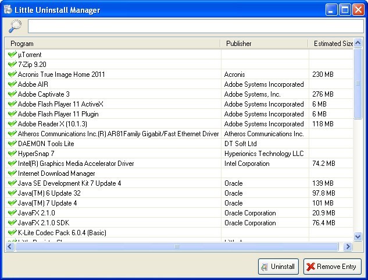Click the app icon in title bar
Image resolution: width=368 pixels, height=280 pixels.
pyautogui.click(x=8, y=10)
